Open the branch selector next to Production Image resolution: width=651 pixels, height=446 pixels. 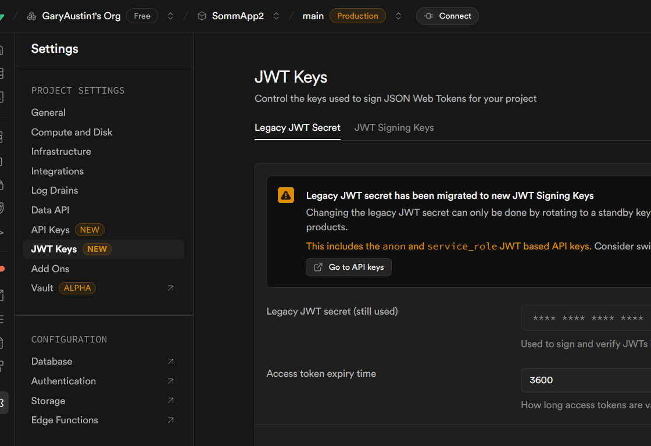(398, 16)
